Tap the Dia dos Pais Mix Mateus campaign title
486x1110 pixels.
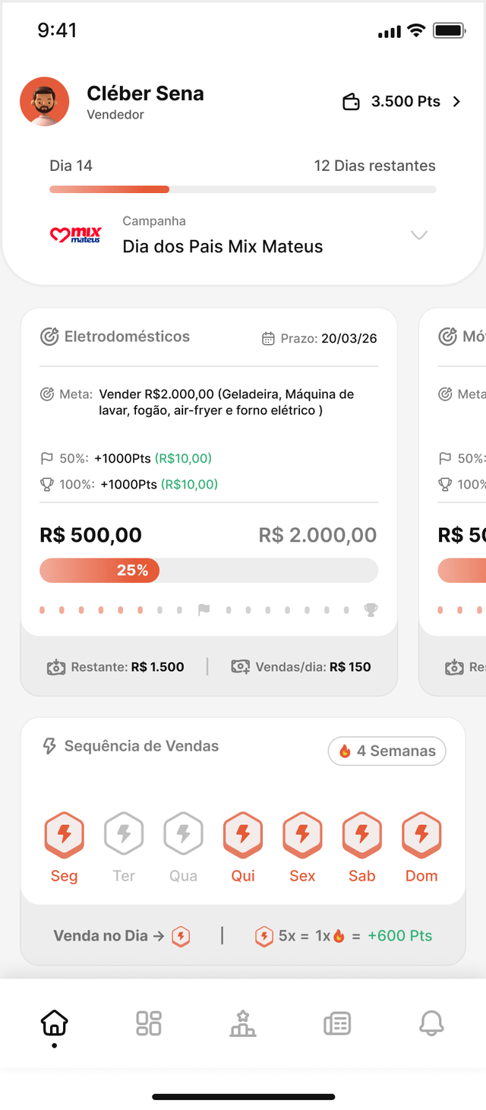[222, 246]
